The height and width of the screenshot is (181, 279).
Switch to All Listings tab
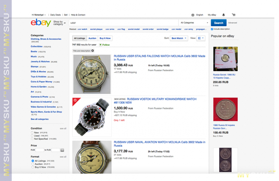(x=80, y=38)
